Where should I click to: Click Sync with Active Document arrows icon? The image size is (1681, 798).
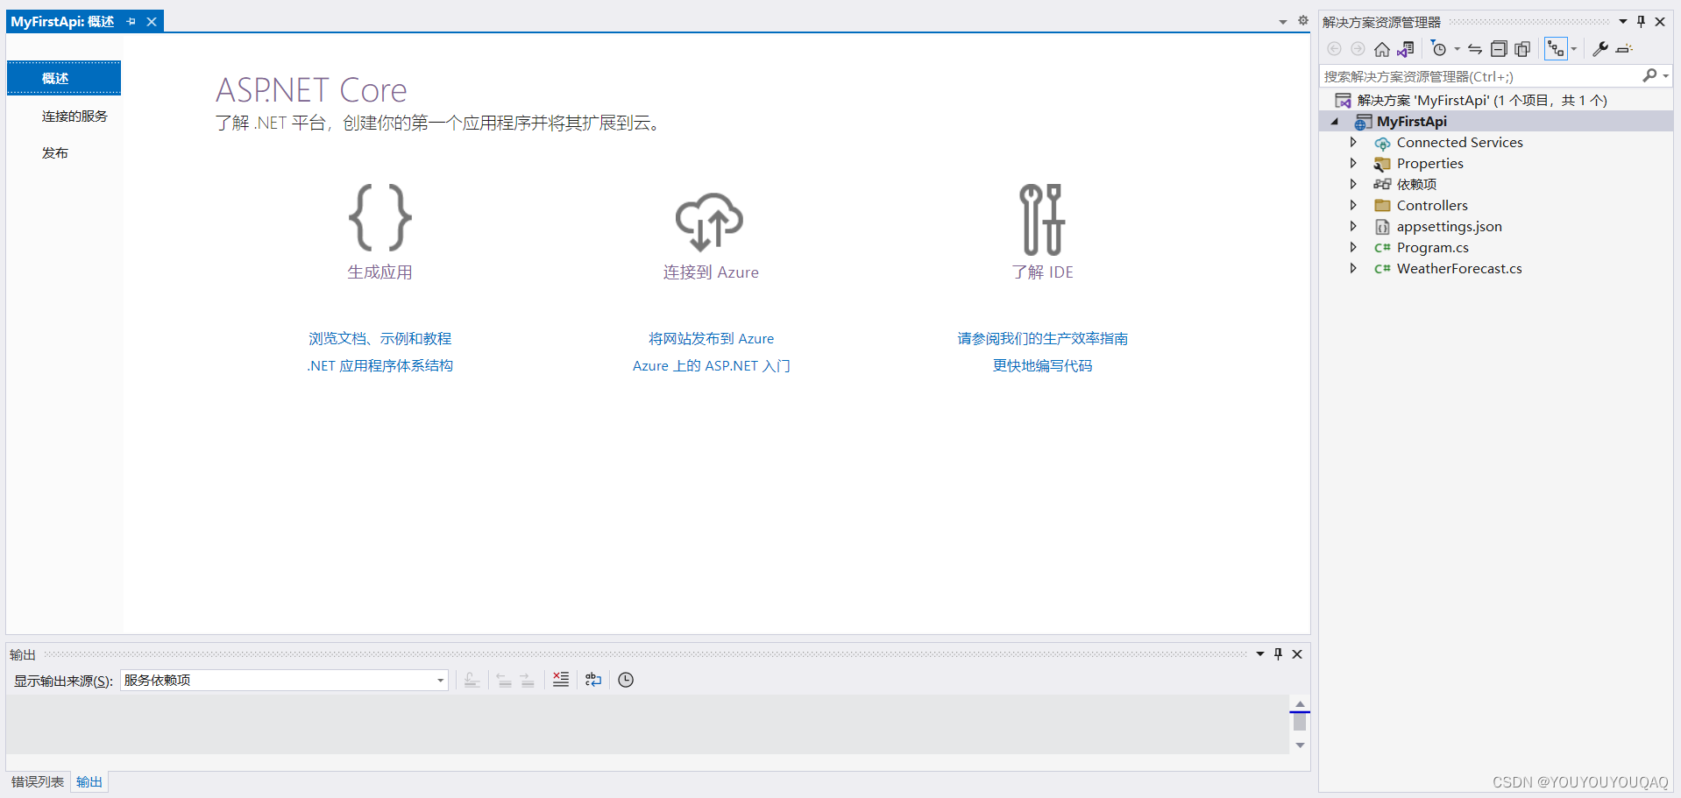click(x=1475, y=49)
